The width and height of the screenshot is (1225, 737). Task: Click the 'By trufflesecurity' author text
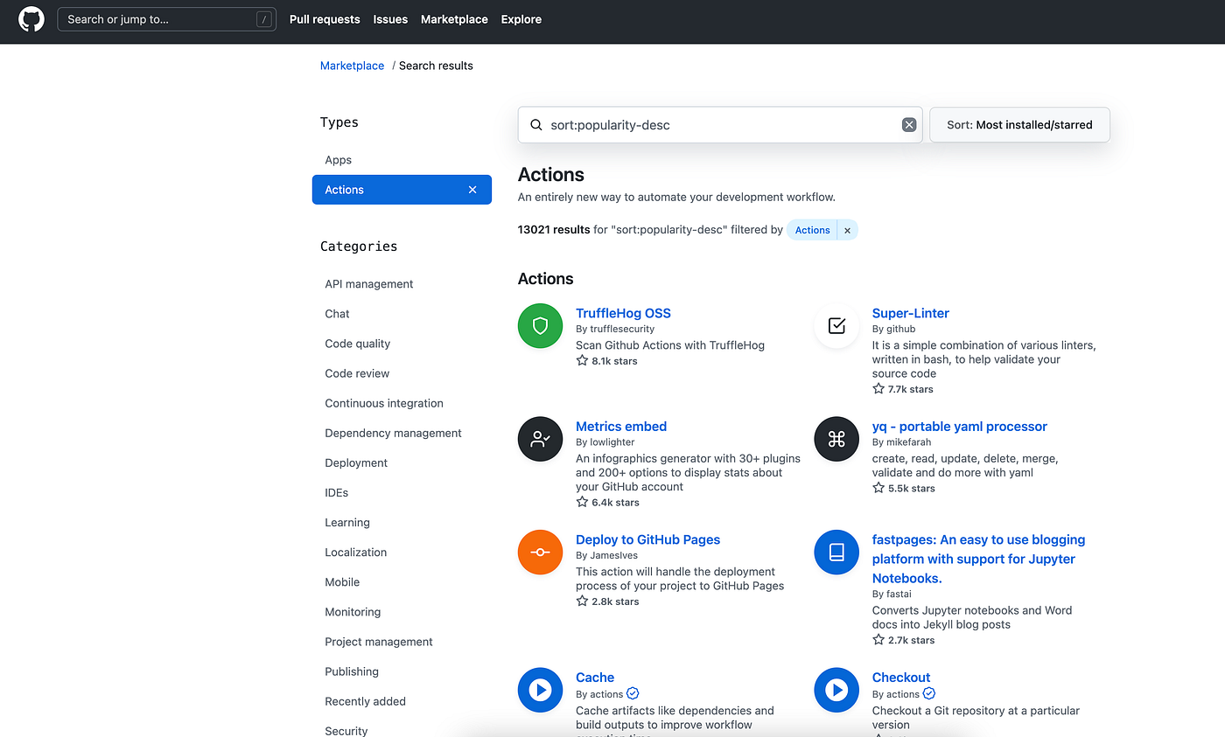coord(615,329)
